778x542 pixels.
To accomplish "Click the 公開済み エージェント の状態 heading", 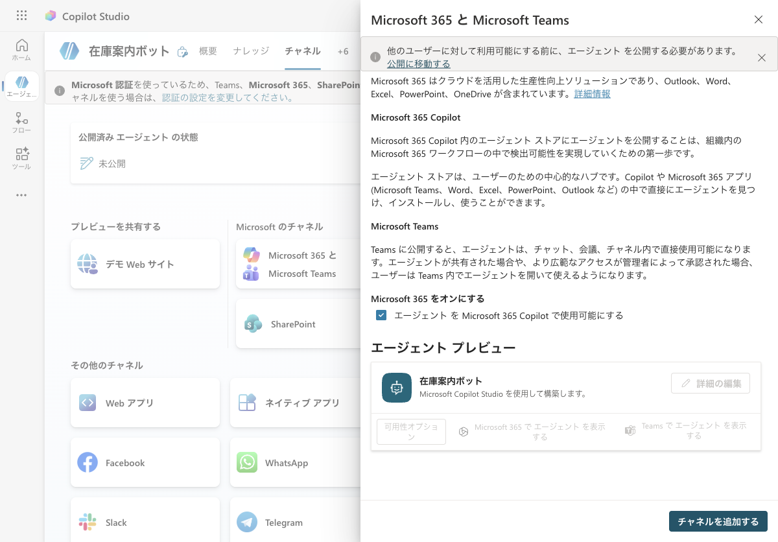I will [x=138, y=137].
